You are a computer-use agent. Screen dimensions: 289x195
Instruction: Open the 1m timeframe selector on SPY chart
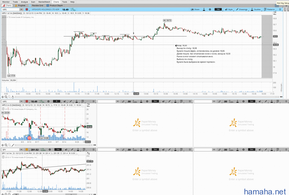tap(58, 149)
